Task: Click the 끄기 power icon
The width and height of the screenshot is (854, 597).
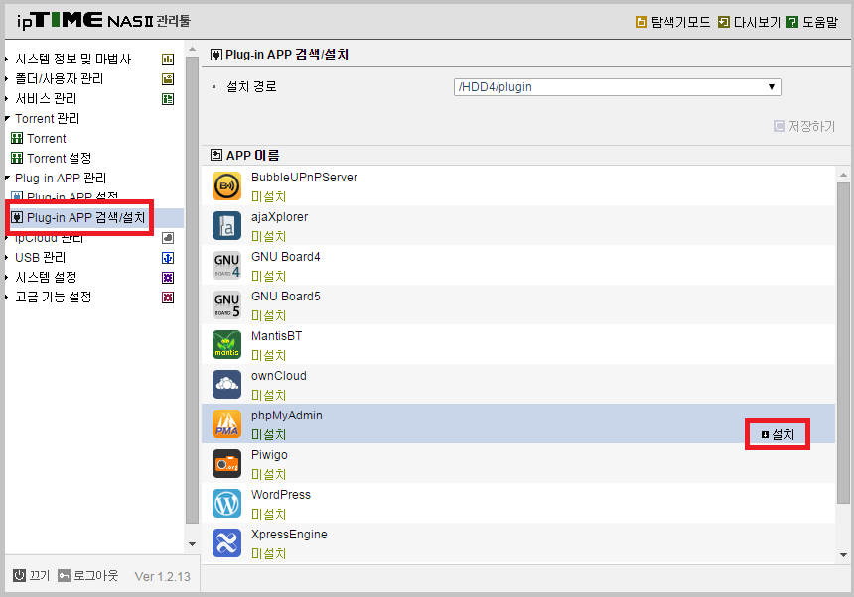Action: click(x=19, y=575)
